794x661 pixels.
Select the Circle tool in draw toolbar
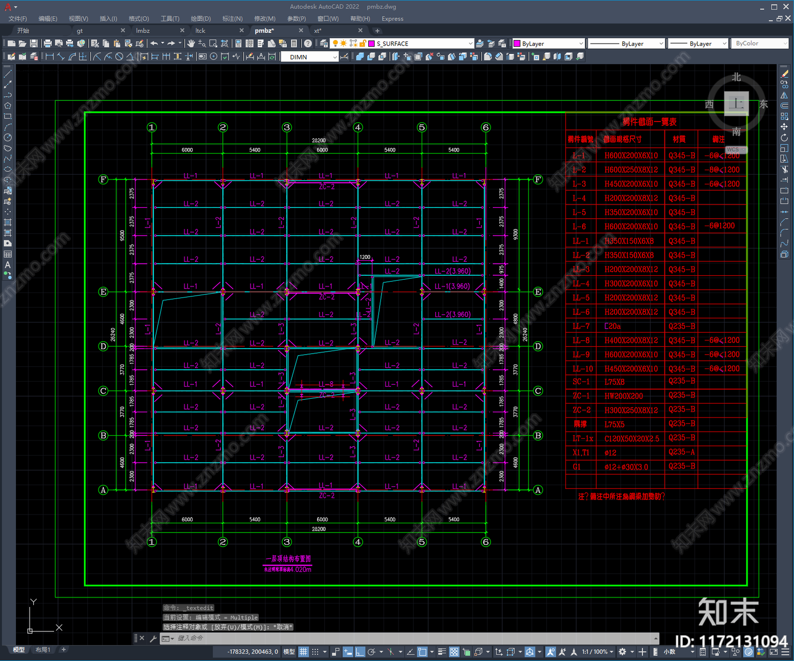tap(7, 137)
